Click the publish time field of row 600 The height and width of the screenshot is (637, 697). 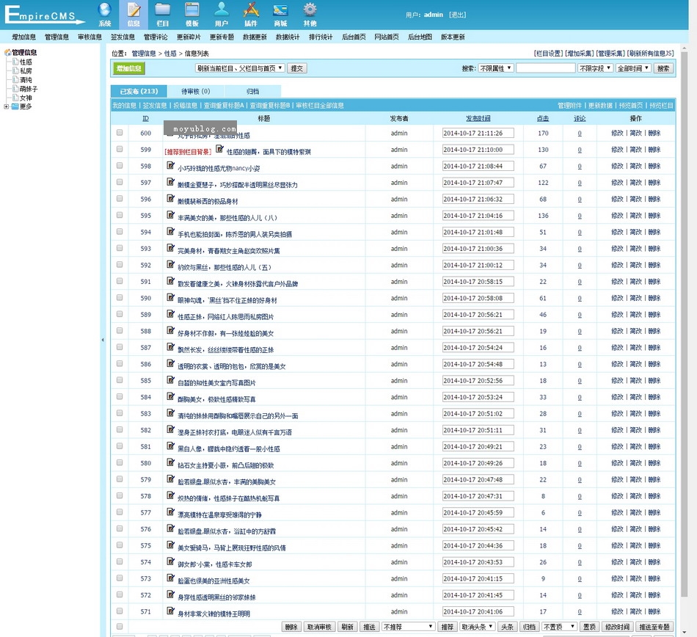click(478, 134)
